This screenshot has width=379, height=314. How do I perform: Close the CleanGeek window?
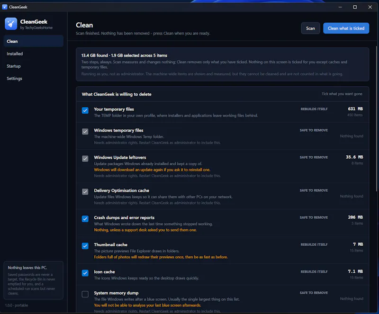click(x=370, y=7)
